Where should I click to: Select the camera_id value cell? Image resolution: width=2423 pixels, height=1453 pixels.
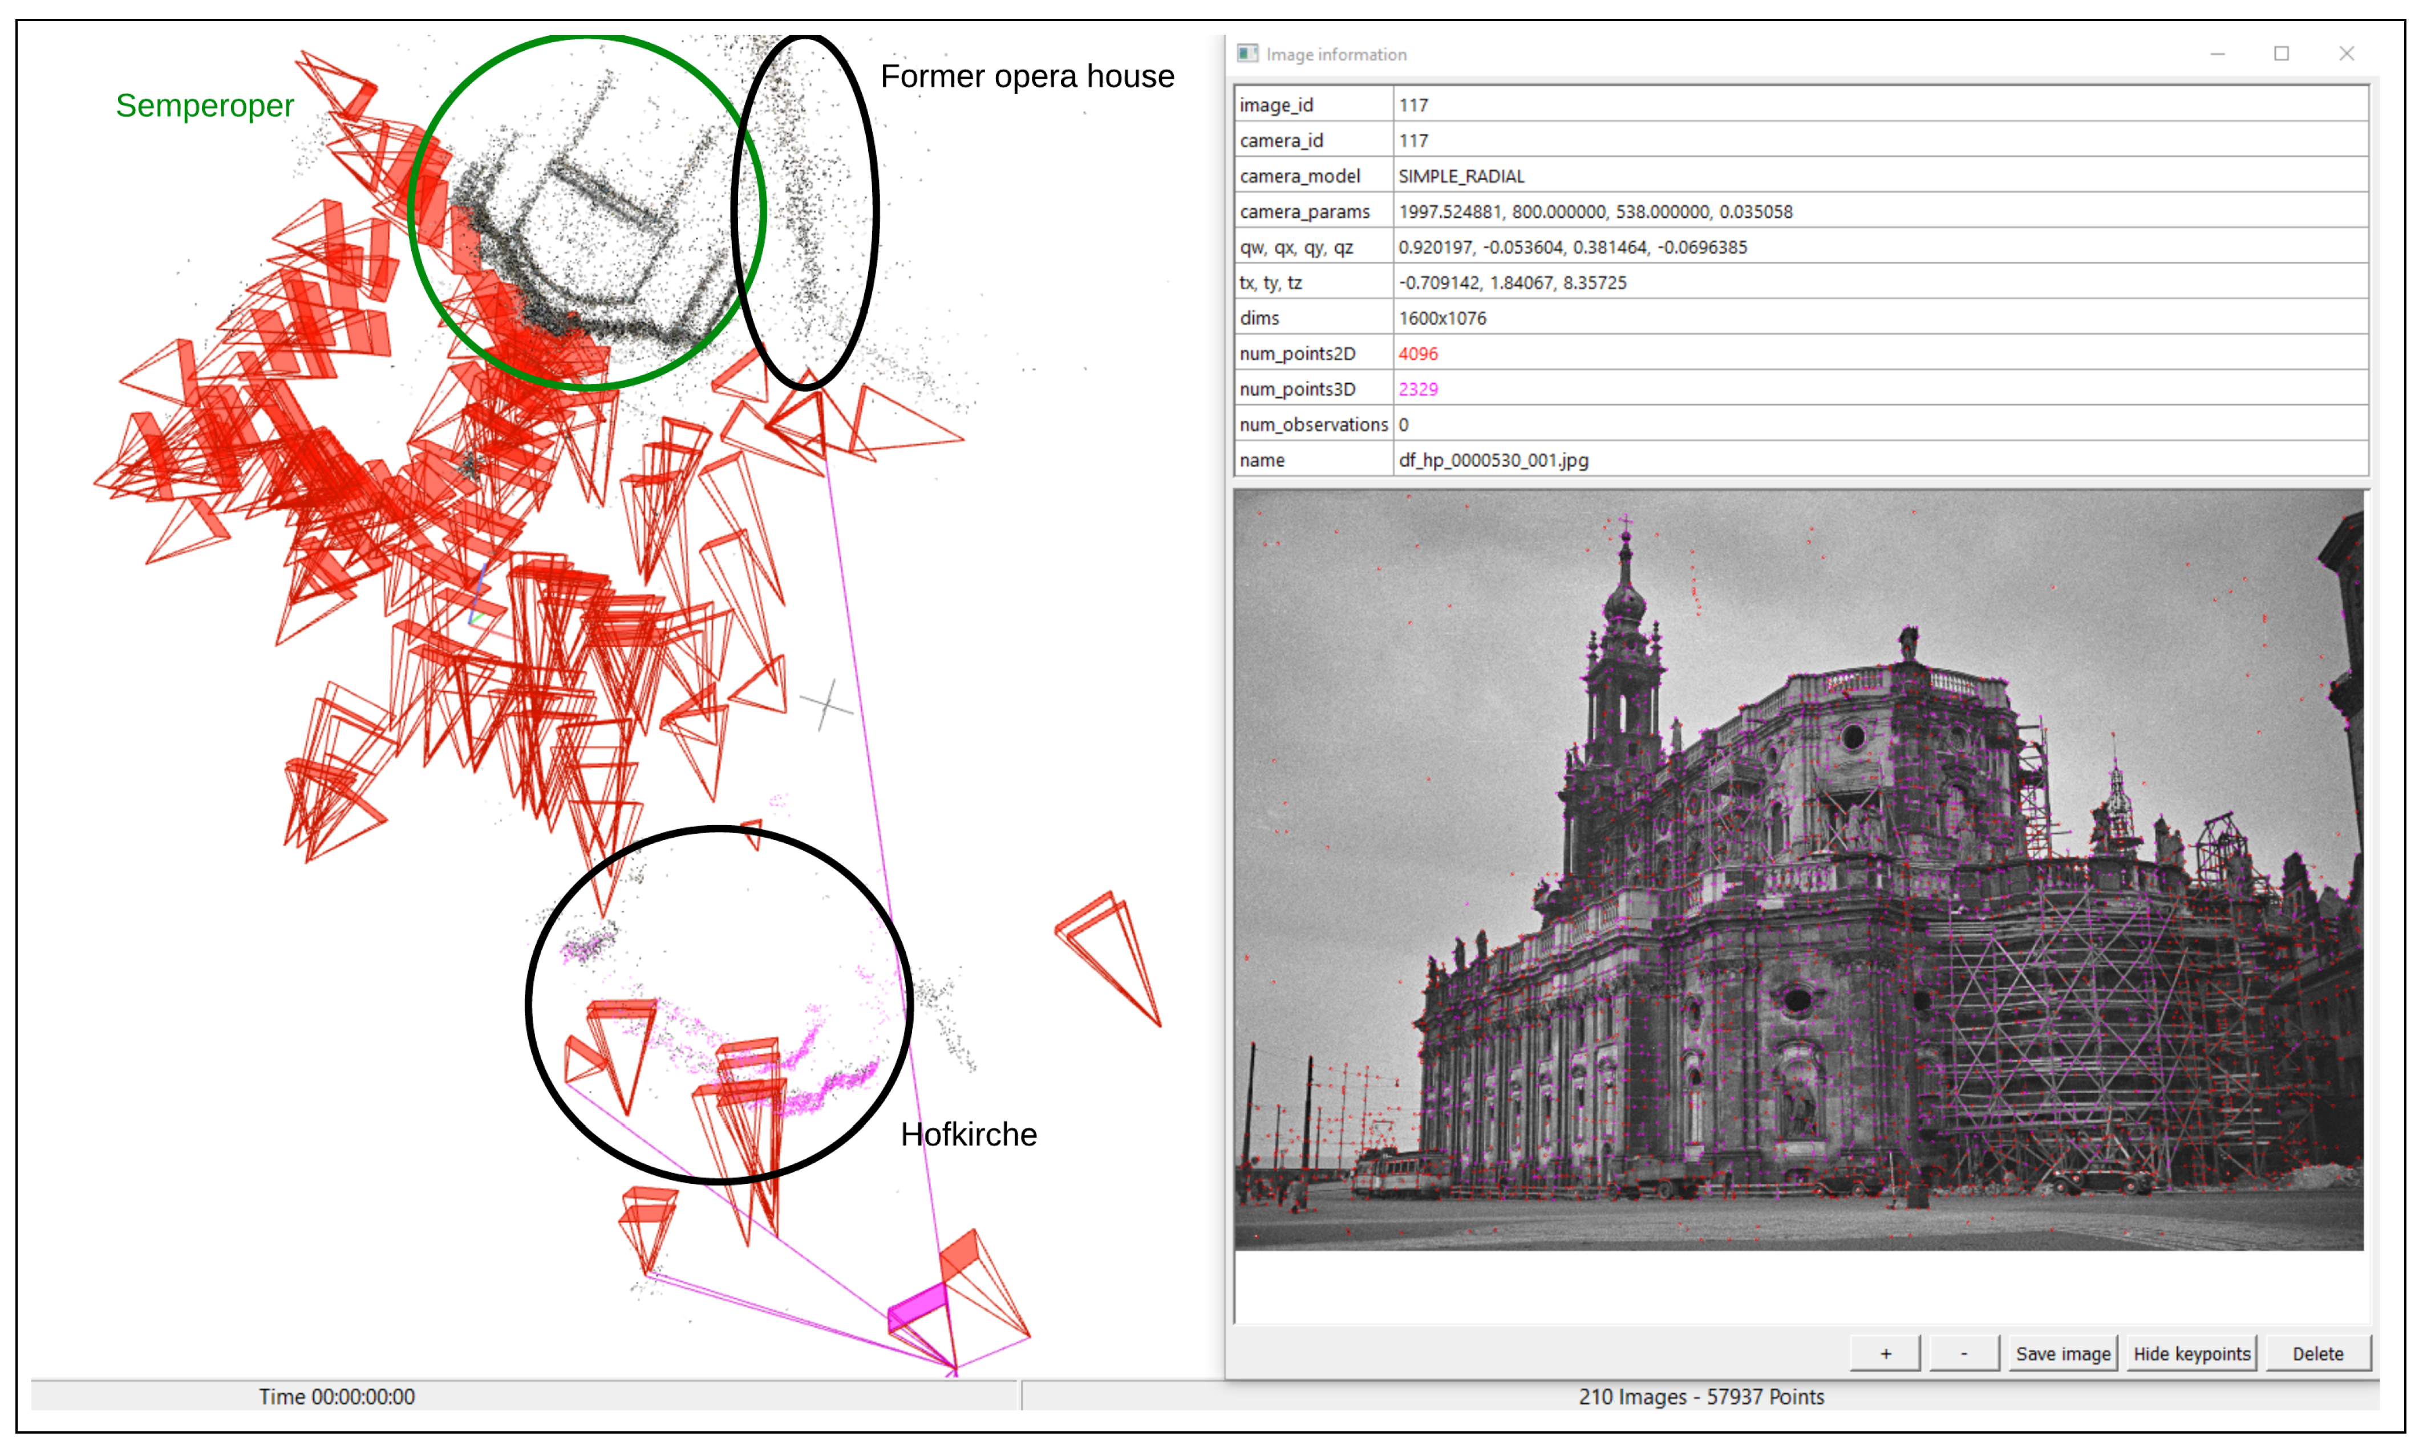tap(1881, 140)
